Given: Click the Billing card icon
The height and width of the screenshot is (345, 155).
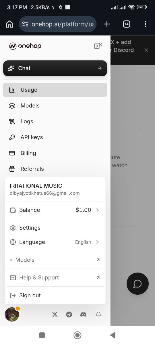Looking at the screenshot, I should (12, 153).
